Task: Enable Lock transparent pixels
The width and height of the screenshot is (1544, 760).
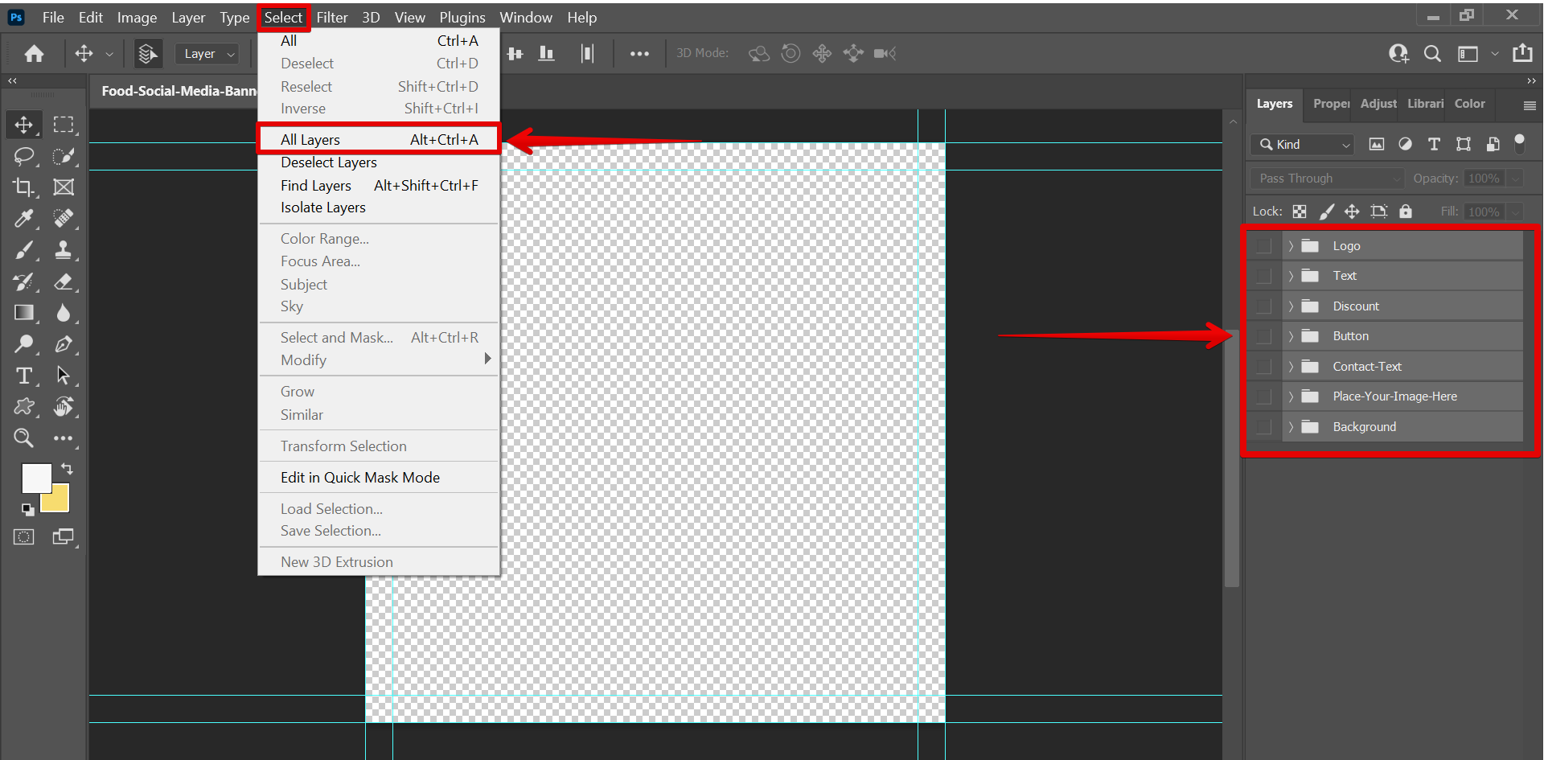Action: pyautogui.click(x=1300, y=212)
